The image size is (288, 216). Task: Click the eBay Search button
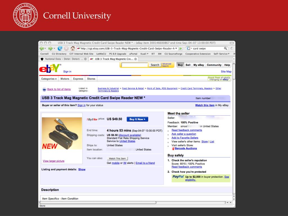pos(155,65)
